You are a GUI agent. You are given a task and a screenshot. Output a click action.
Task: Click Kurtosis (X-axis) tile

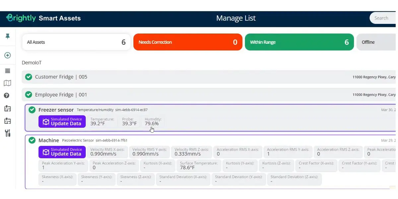(x=158, y=166)
